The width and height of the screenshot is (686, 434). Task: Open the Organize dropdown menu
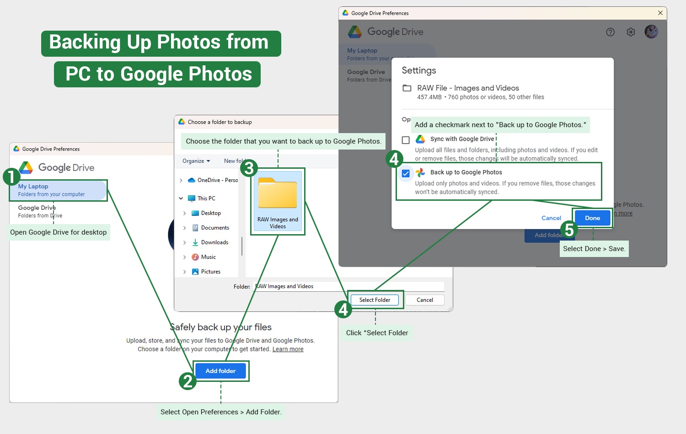point(196,161)
